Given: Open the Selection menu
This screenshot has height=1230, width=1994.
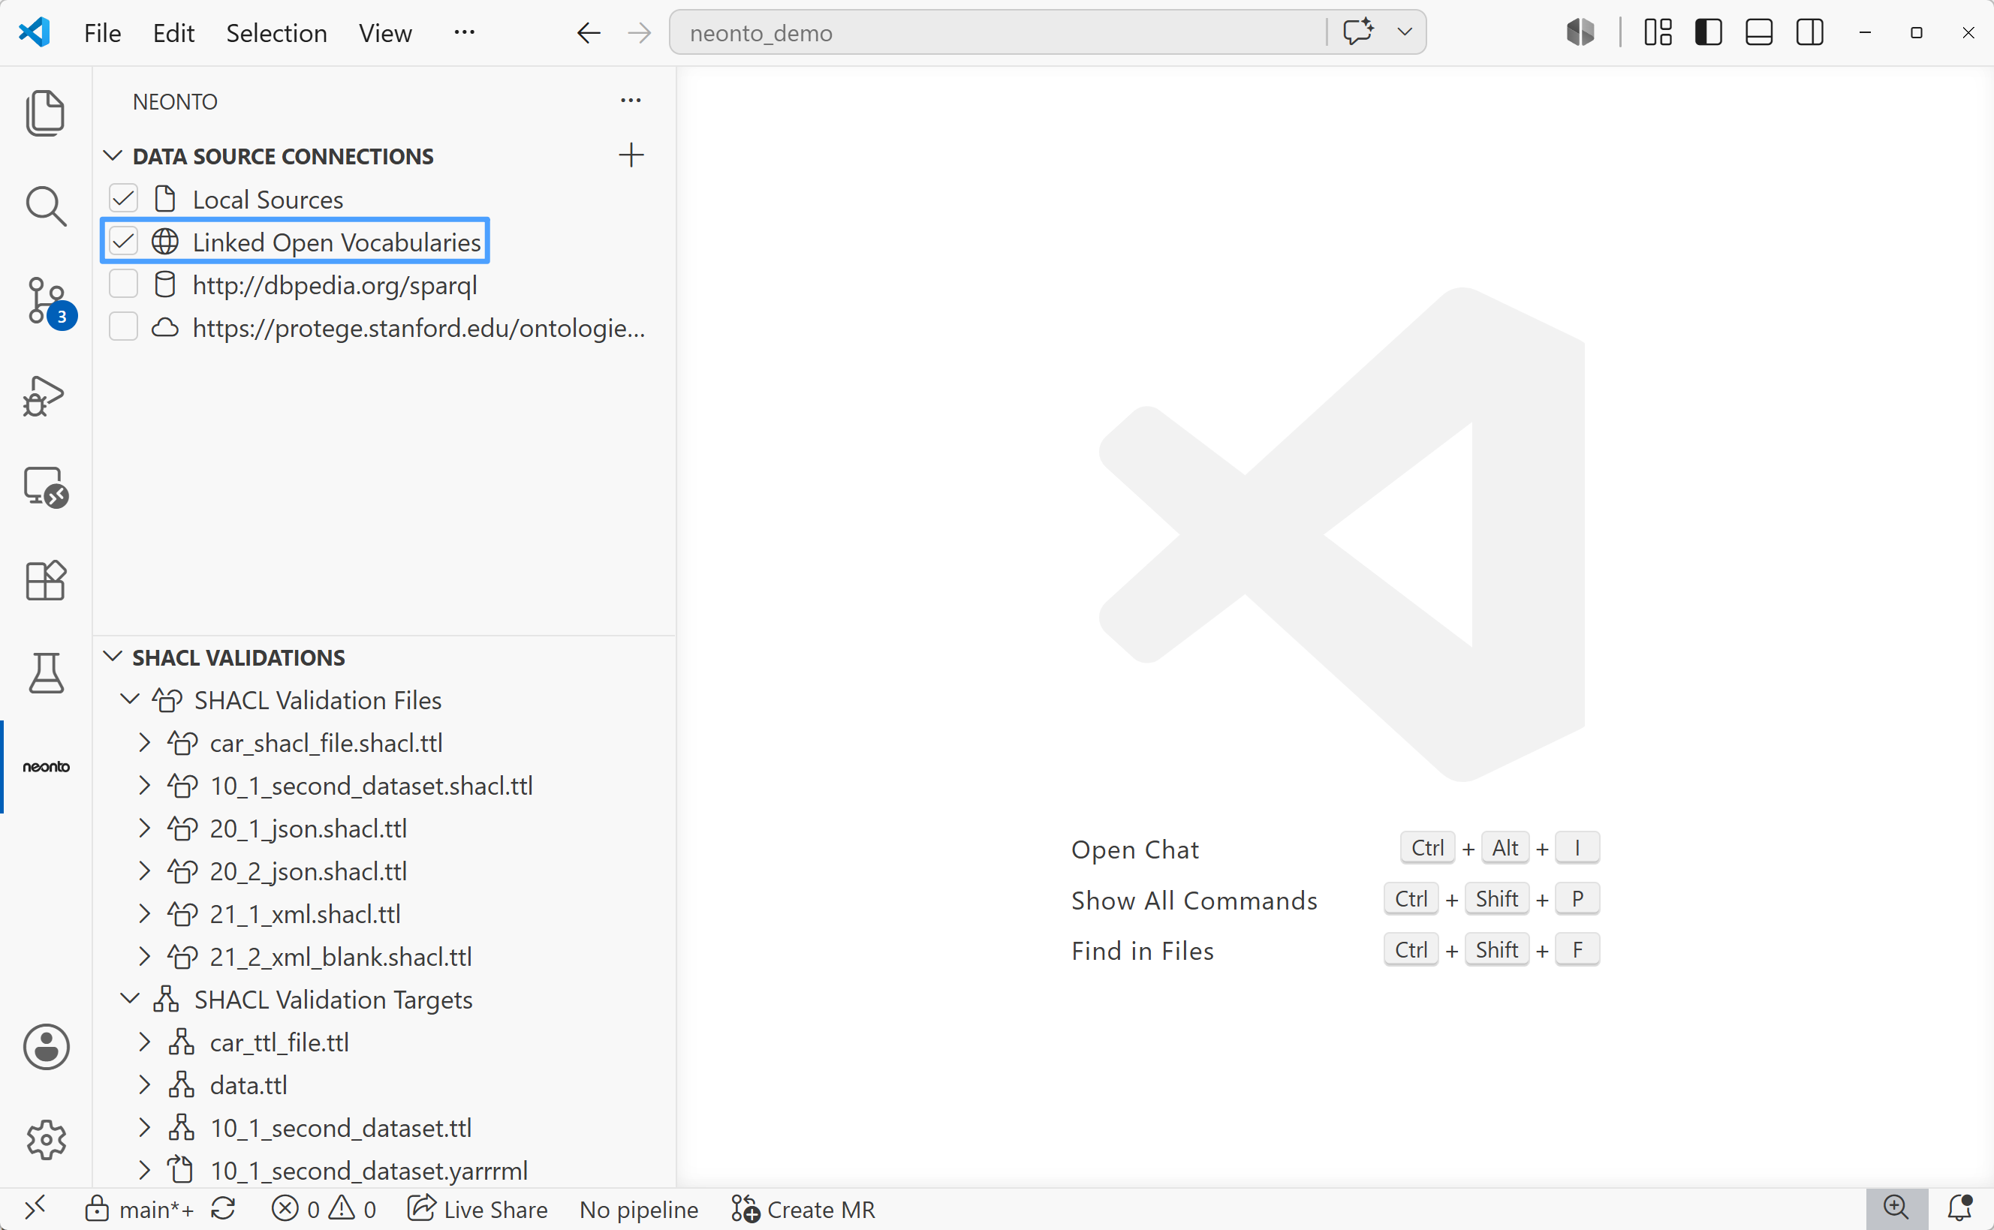Looking at the screenshot, I should (x=276, y=32).
